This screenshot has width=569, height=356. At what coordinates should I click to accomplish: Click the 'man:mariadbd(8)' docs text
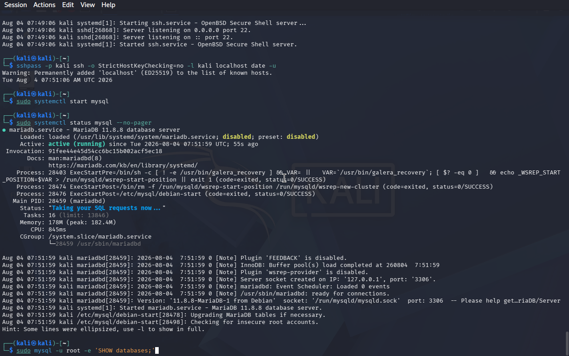tap(75, 158)
